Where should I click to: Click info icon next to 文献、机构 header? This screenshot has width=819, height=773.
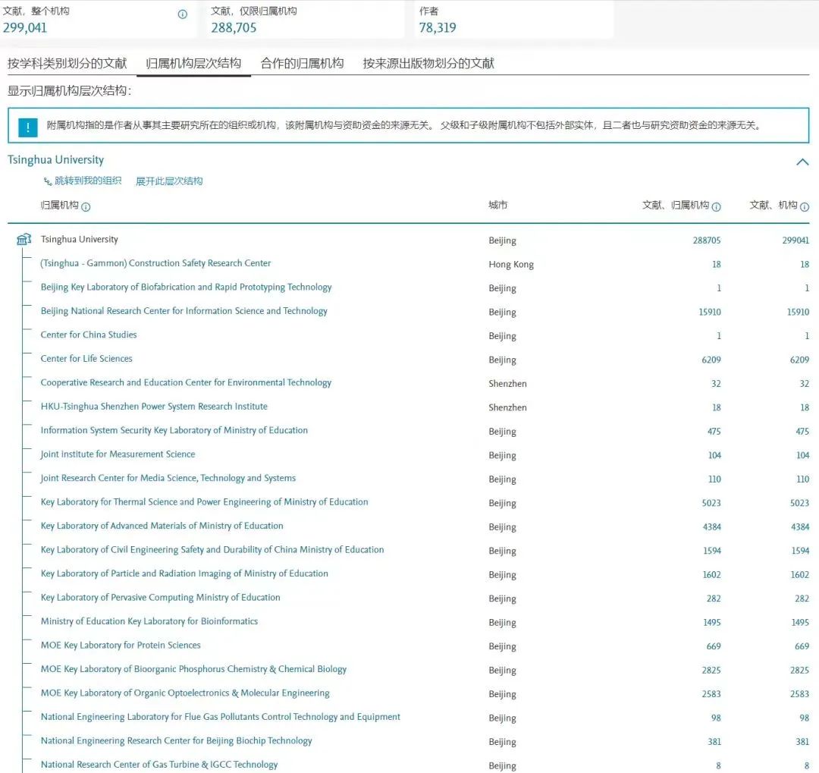click(805, 206)
